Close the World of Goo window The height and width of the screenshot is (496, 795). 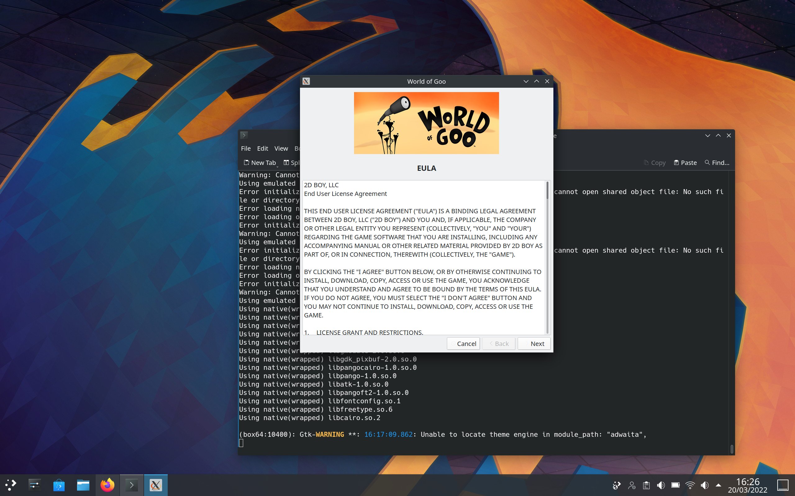pyautogui.click(x=547, y=81)
